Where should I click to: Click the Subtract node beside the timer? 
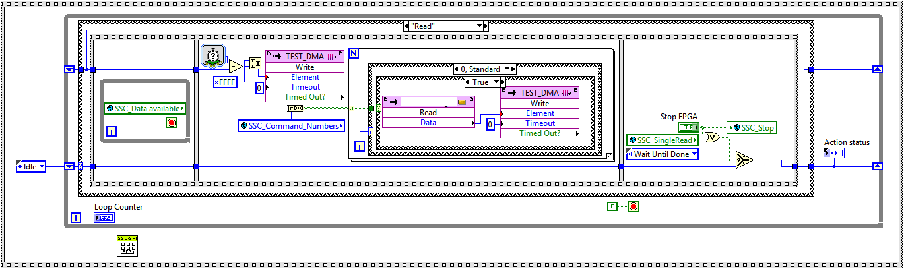(235, 65)
